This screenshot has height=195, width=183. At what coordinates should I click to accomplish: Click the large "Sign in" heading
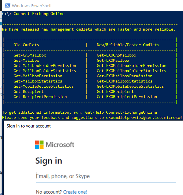(49, 161)
